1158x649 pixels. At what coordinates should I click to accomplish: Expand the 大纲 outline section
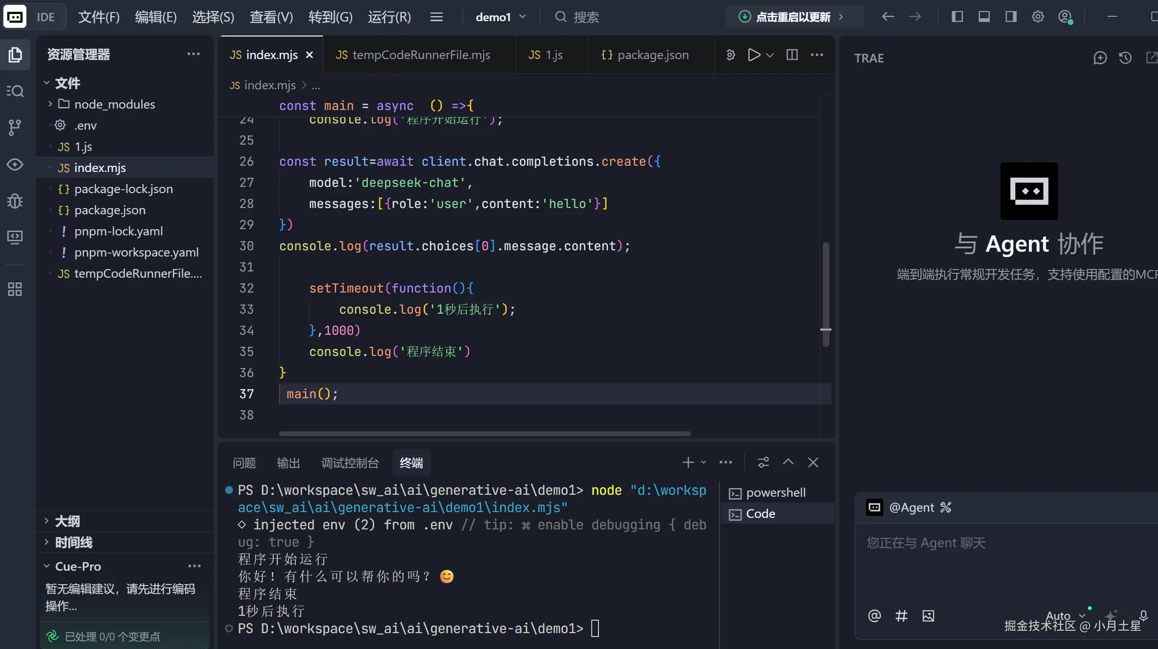tap(47, 521)
